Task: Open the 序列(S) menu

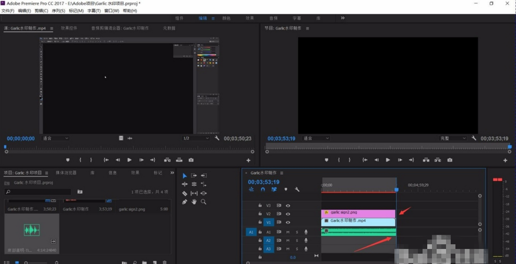Action: pyautogui.click(x=58, y=11)
